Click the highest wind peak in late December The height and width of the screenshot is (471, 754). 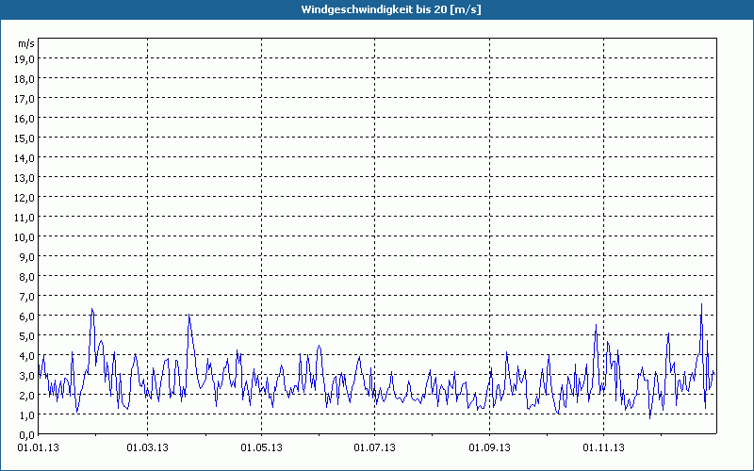pyautogui.click(x=701, y=304)
